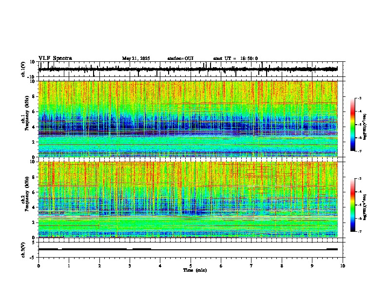Click the time axis tick label 6
386x298 pixels.
point(221,266)
